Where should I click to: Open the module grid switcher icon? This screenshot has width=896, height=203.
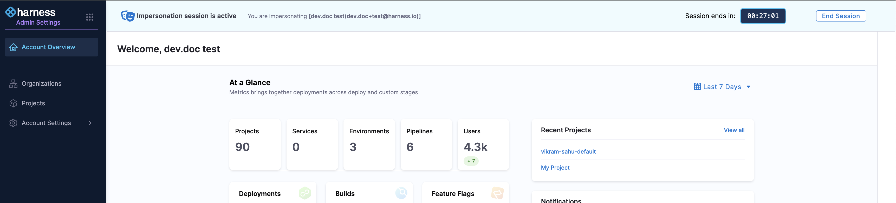[x=89, y=17]
